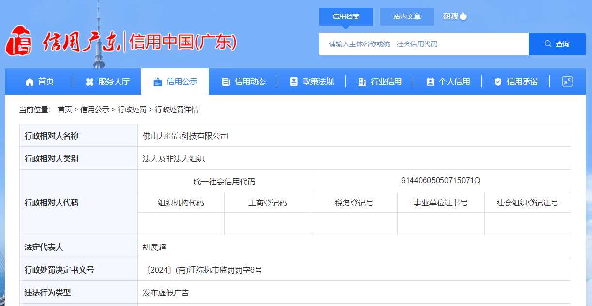Click the 信用承诺 shield icon
The width and height of the screenshot is (592, 306).
(498, 82)
